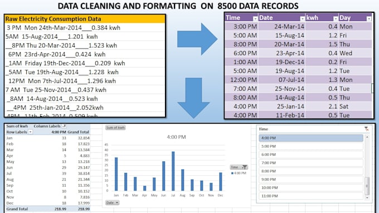Select 5:00 PM in the Time slicer
The width and height of the screenshot is (379, 213).
311,146
